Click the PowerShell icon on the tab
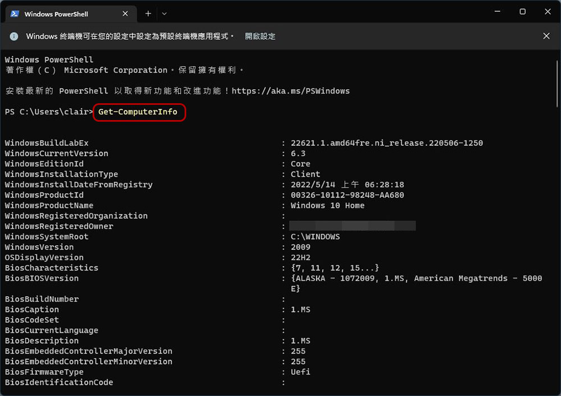 pyautogui.click(x=15, y=14)
